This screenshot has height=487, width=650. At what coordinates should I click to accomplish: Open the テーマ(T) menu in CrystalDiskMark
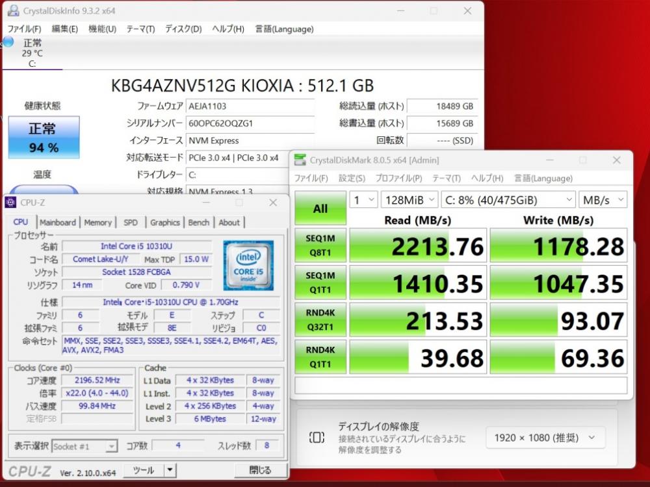(447, 178)
